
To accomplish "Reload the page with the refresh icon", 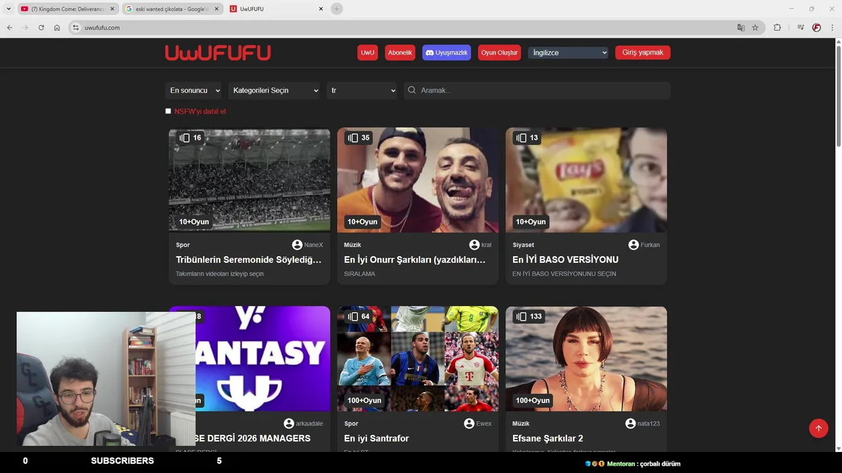I will [41, 28].
